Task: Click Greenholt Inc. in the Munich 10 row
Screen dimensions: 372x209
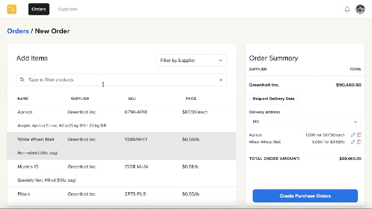Action: (82, 166)
